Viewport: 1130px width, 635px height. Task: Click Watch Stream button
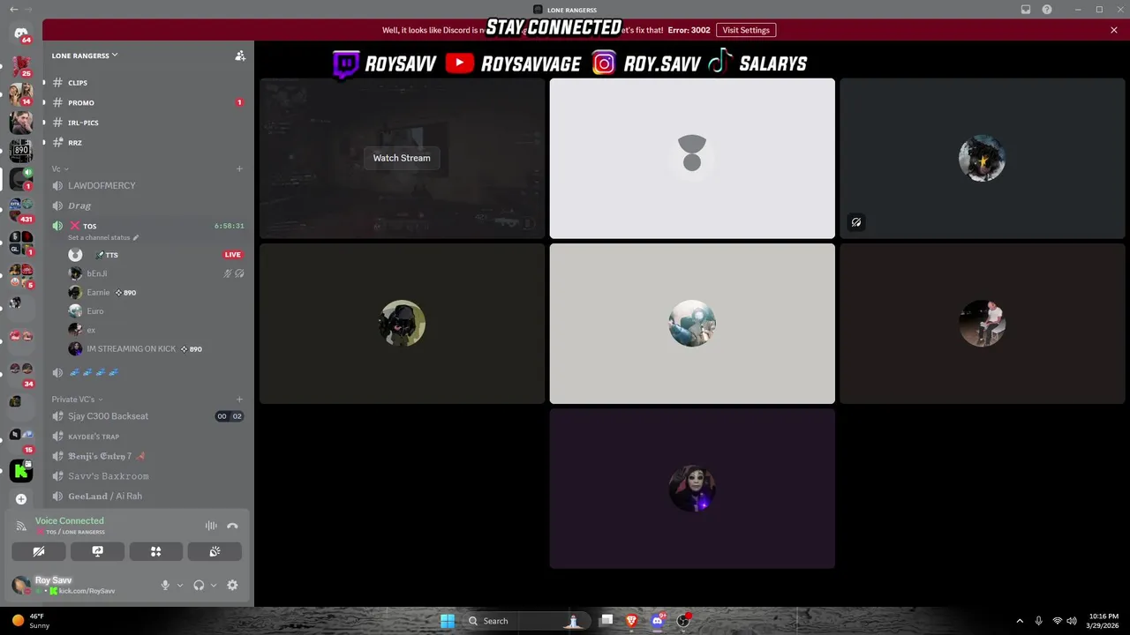(x=402, y=158)
